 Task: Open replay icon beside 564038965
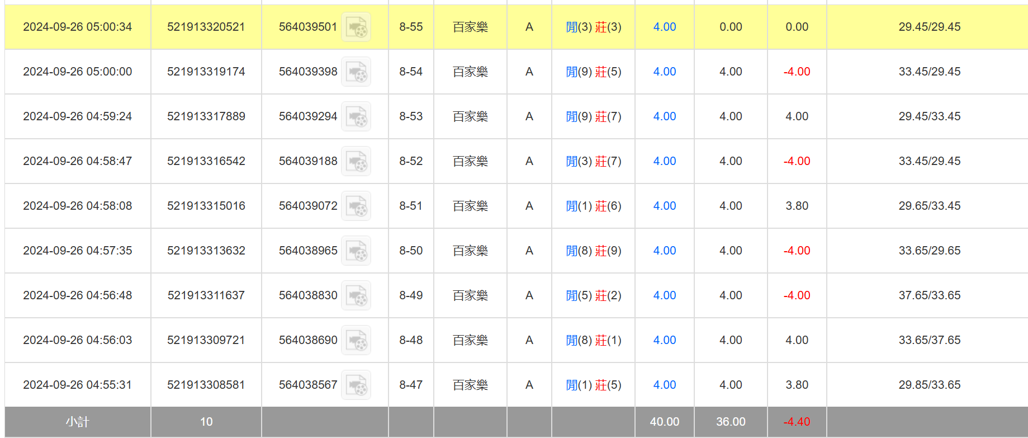coord(356,251)
